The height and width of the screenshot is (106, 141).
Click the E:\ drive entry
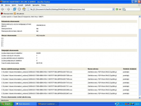2,44
